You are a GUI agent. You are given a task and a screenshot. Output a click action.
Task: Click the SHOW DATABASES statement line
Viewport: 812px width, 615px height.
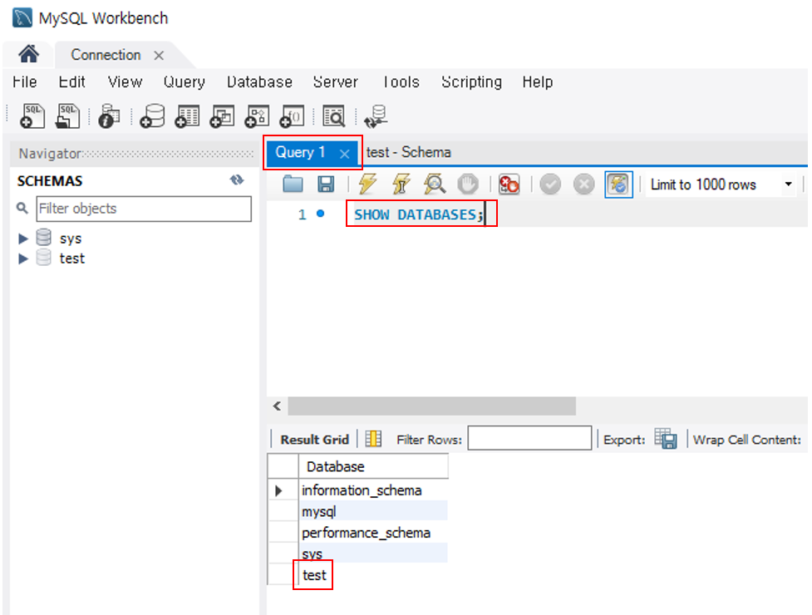pos(418,214)
